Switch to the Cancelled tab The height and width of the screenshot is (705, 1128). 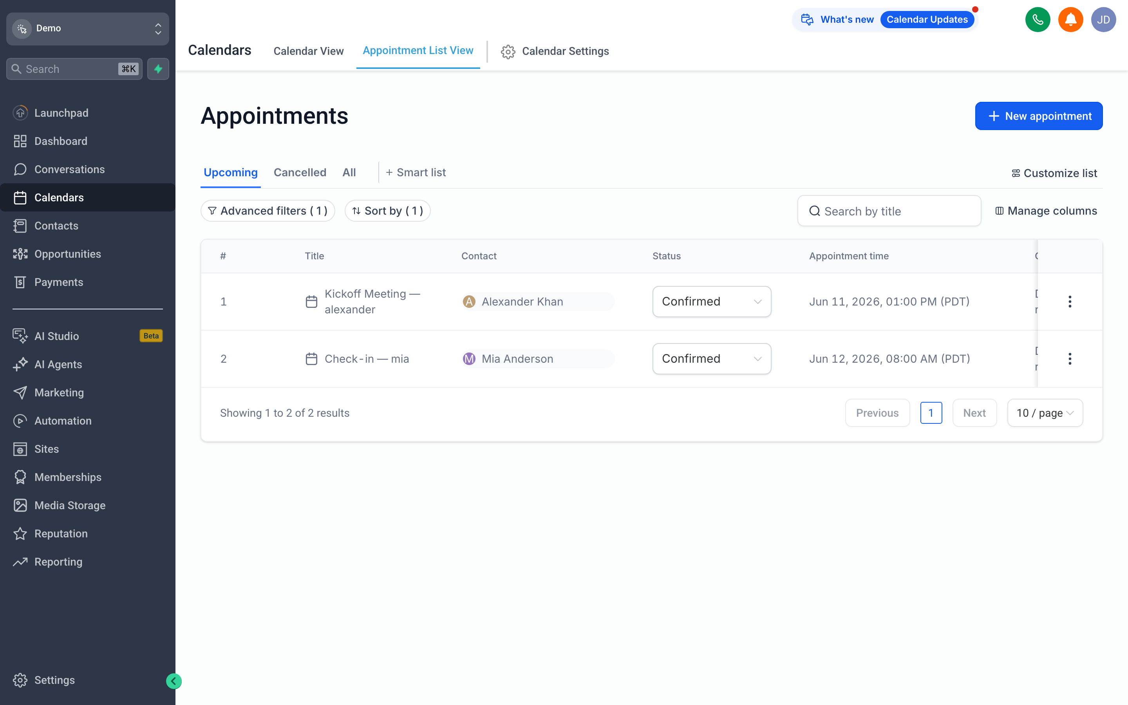[x=300, y=172]
